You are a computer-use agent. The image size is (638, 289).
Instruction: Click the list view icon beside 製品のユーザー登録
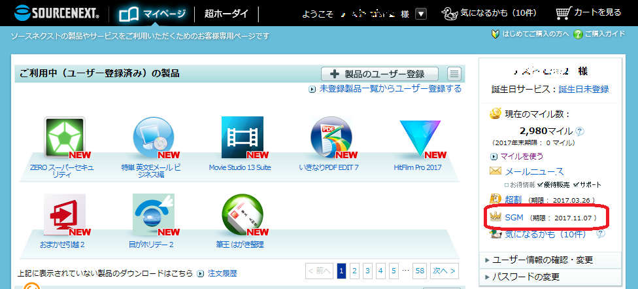click(x=454, y=74)
